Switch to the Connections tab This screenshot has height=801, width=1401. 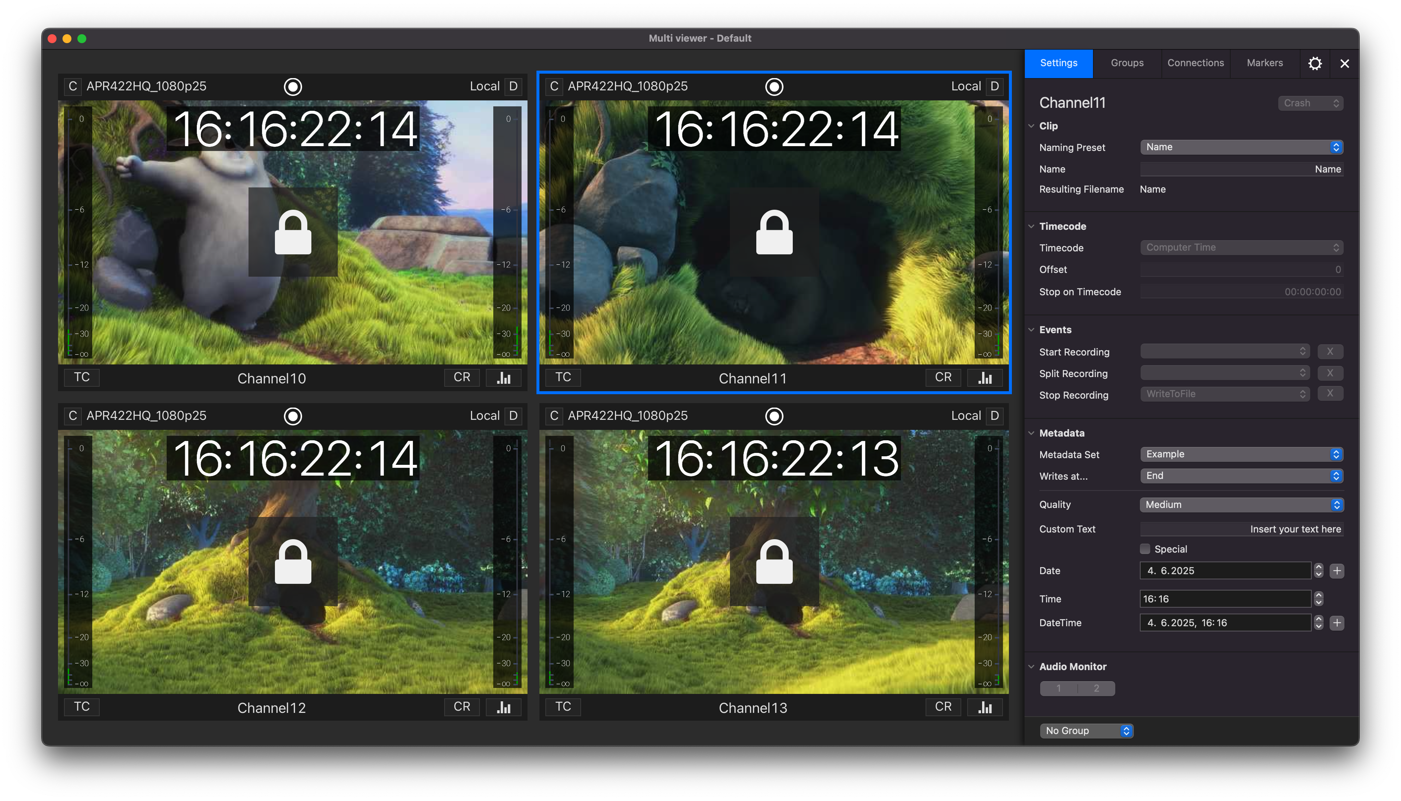click(x=1195, y=63)
